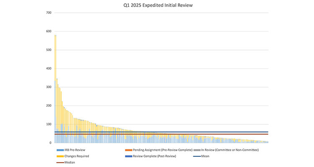The image size is (314, 167).
Task: Select the chart title Q1 2025 Expedited Initial Review
Action: click(157, 6)
